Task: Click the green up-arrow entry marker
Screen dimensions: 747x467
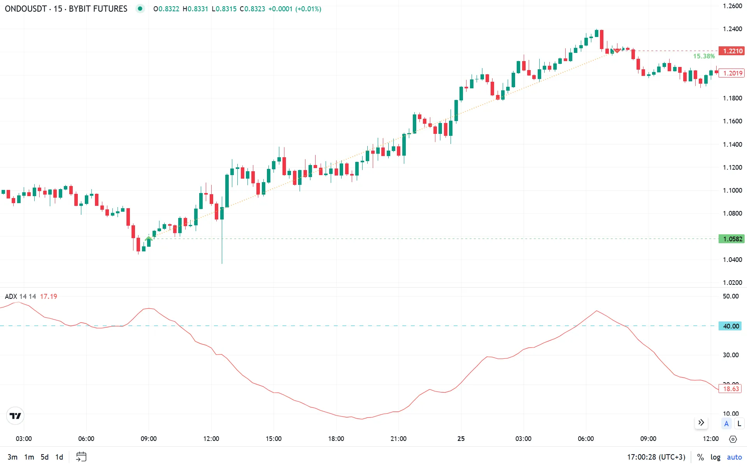Action: [148, 238]
